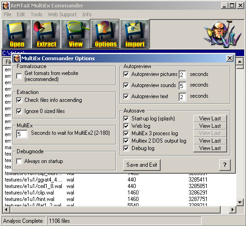Uncheck Web log autosave
Viewport: 246px width, 226px height.
coord(126,126)
